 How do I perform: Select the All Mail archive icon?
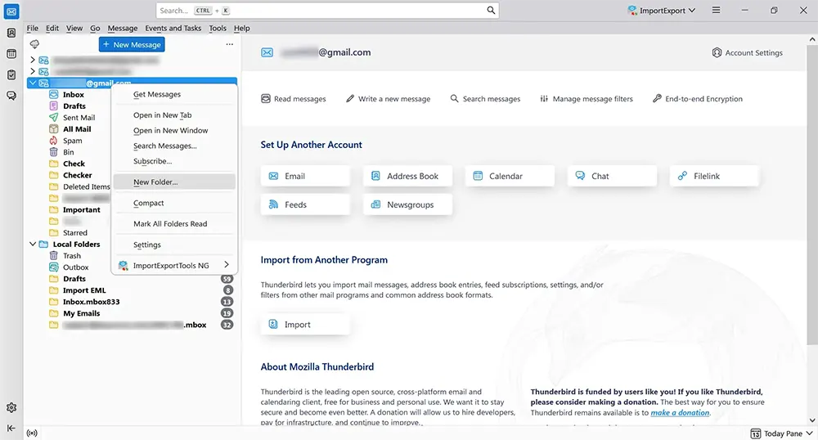point(53,128)
